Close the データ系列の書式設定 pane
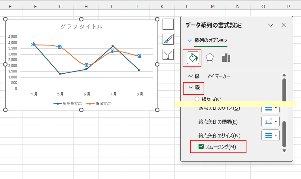The height and width of the screenshot is (179, 301). pos(283,25)
